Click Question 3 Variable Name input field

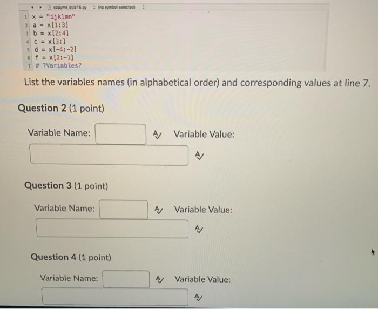click(124, 210)
